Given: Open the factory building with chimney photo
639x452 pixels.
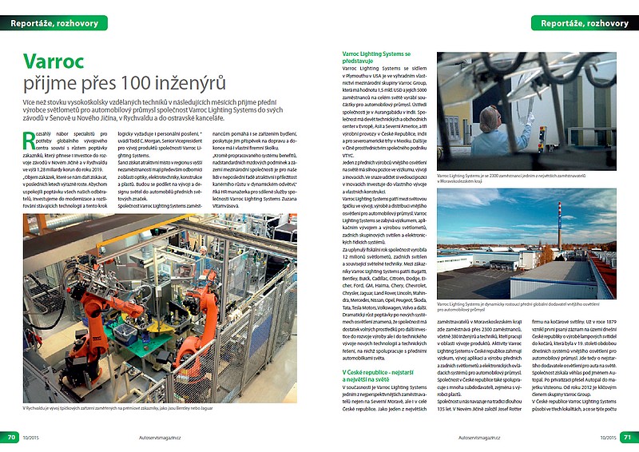Looking at the screenshot, I should tap(526, 244).
